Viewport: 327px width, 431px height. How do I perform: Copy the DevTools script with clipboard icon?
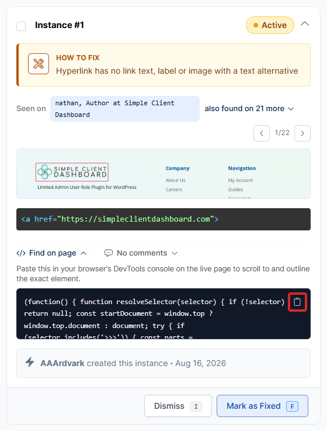pos(297,302)
